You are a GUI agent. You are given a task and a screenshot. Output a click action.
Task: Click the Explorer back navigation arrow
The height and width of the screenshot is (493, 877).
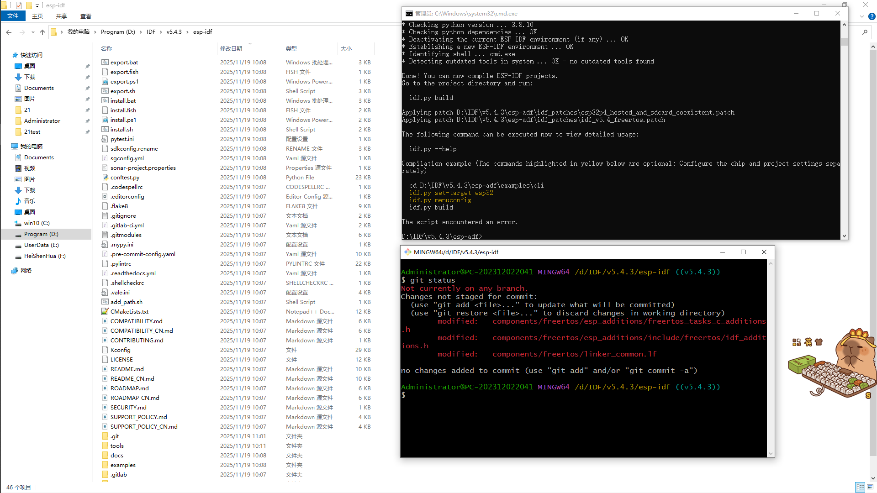coord(9,32)
